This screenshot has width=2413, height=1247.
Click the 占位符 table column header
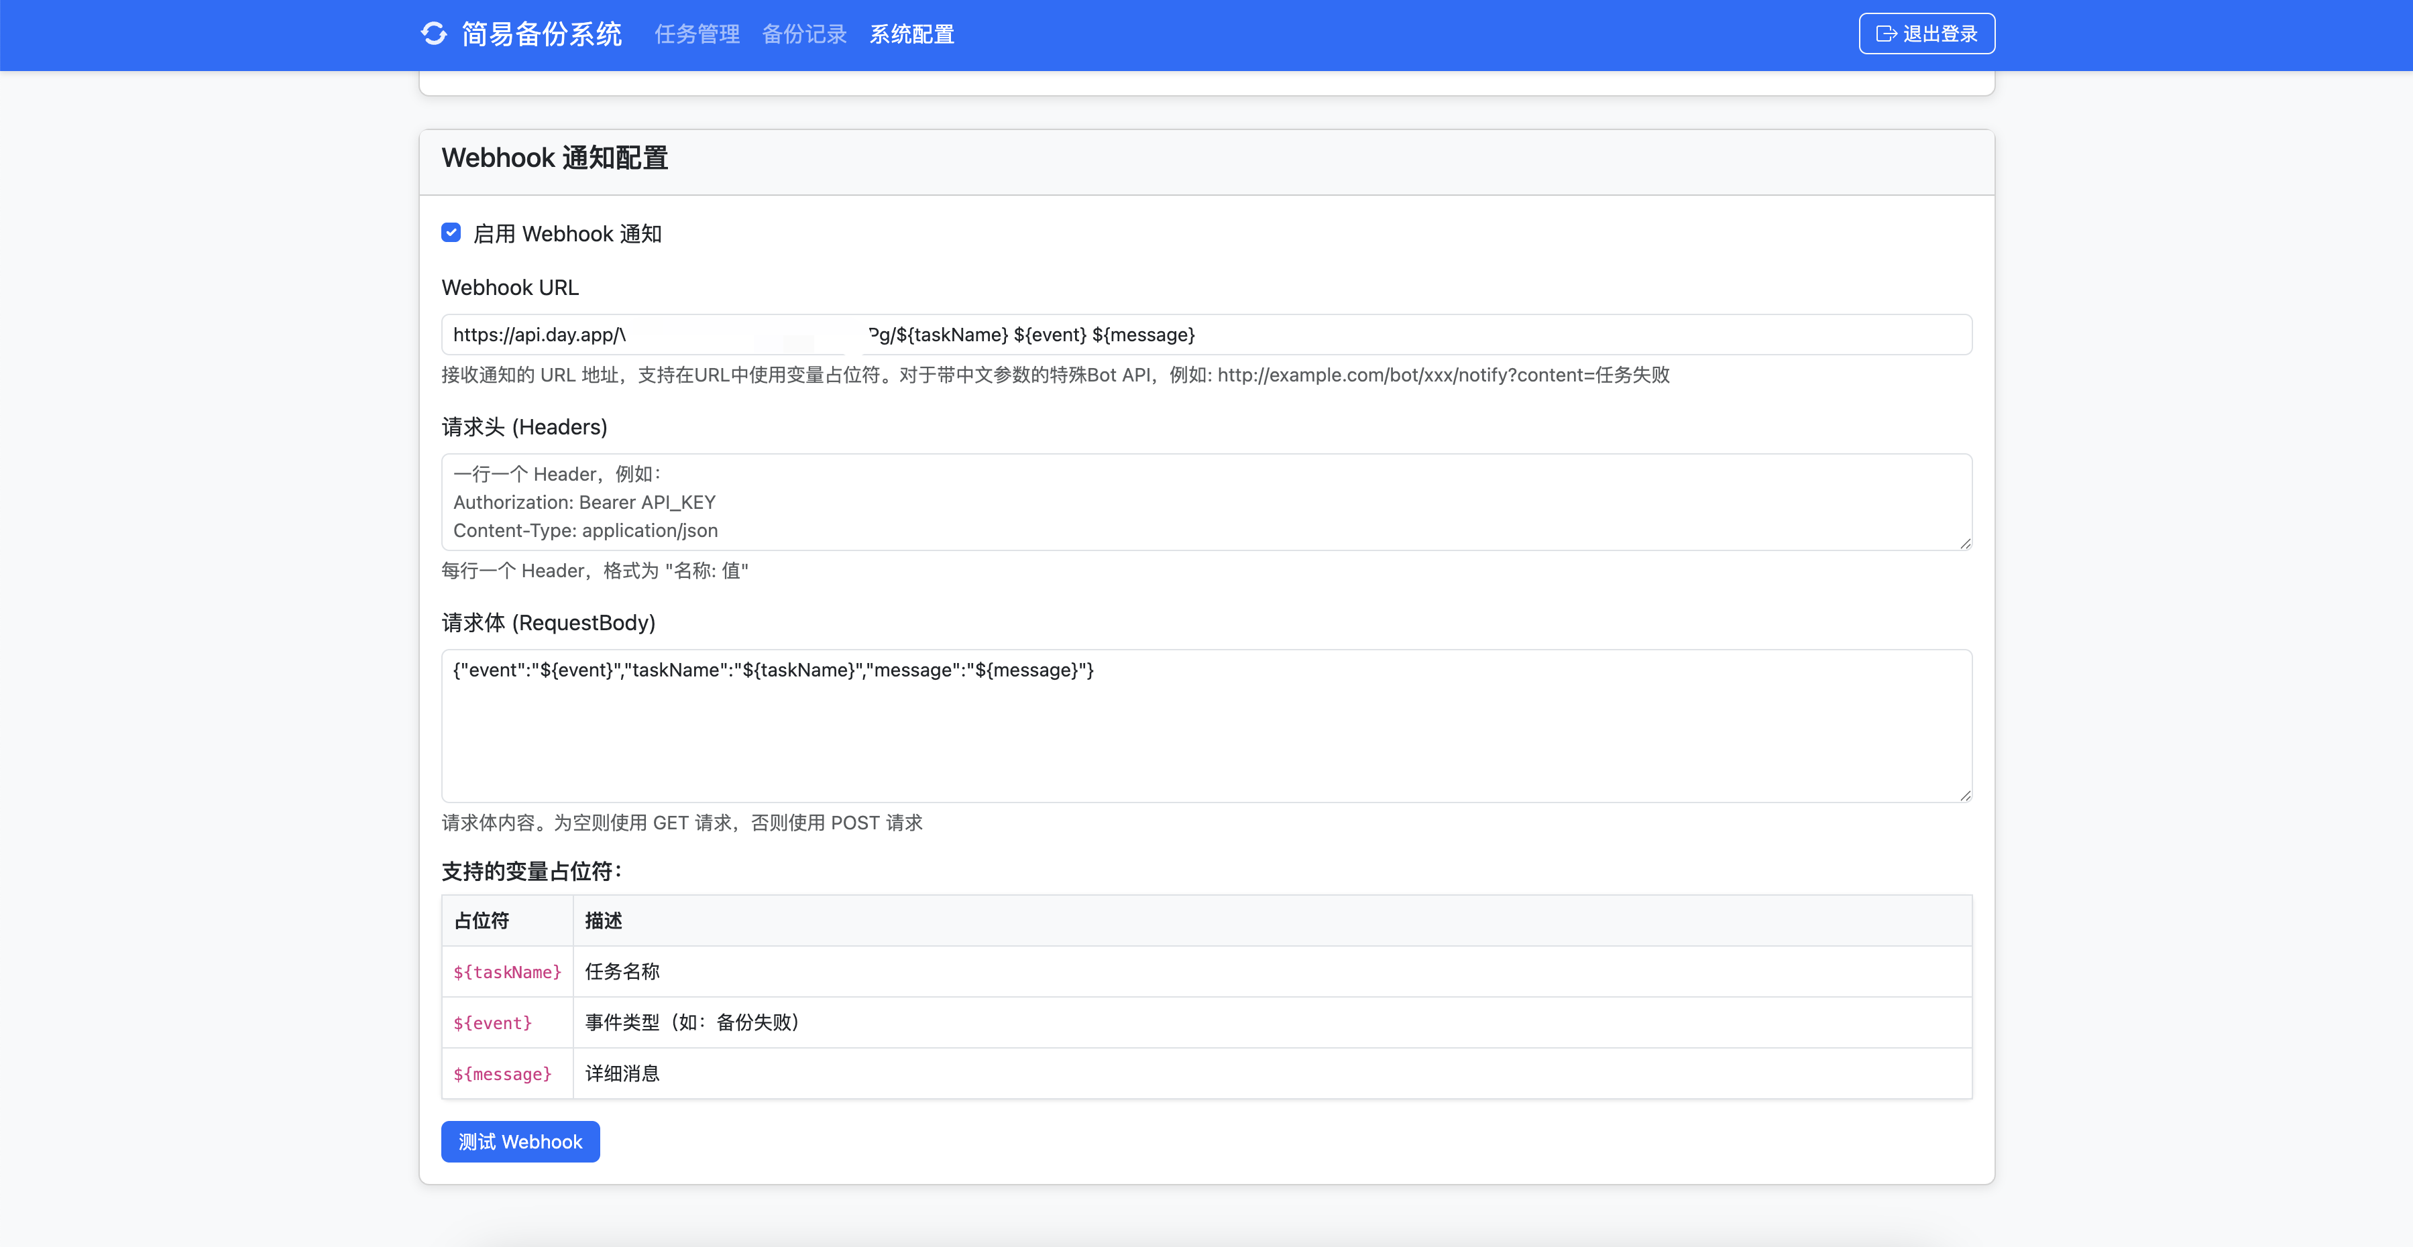tap(482, 921)
